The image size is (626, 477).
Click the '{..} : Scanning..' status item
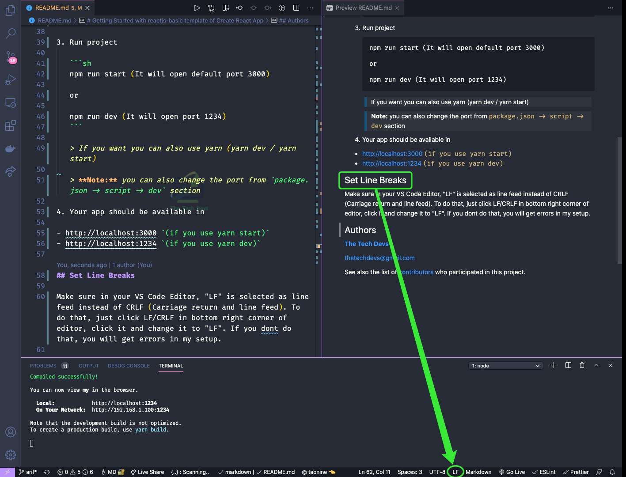click(190, 472)
